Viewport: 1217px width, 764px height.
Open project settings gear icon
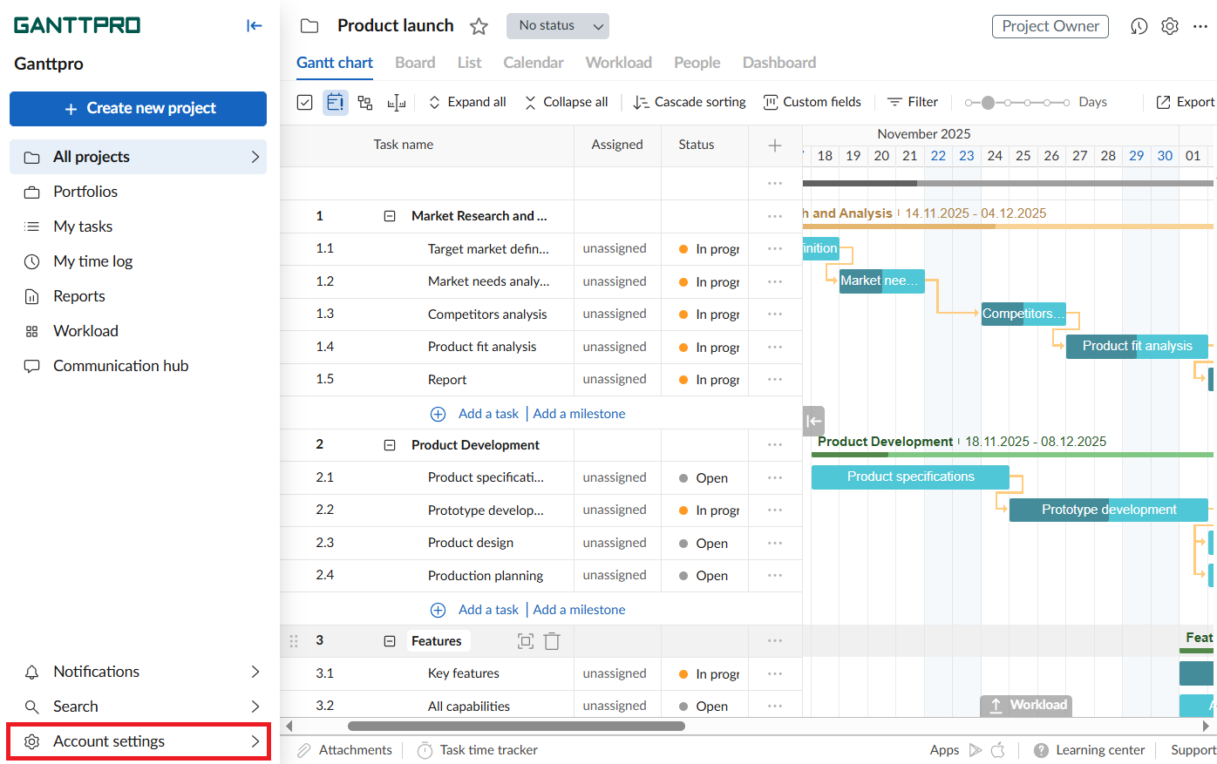1170,26
